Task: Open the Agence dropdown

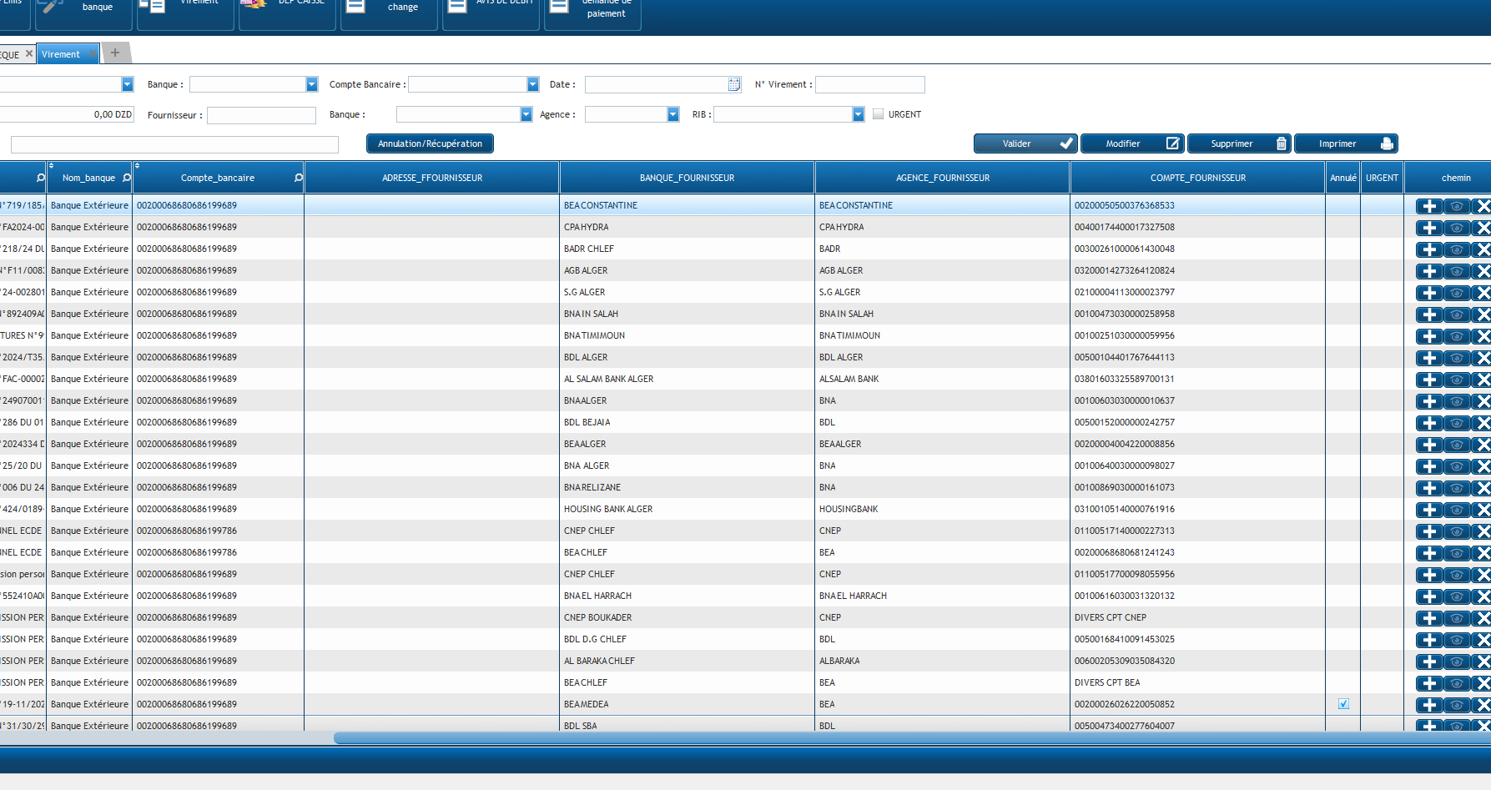Action: (673, 114)
